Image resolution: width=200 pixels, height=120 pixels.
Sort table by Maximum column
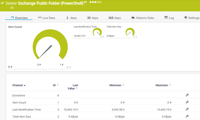[x=163, y=85]
